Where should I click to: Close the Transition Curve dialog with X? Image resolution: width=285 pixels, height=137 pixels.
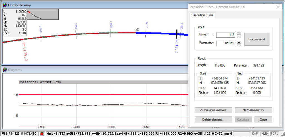(277, 7)
